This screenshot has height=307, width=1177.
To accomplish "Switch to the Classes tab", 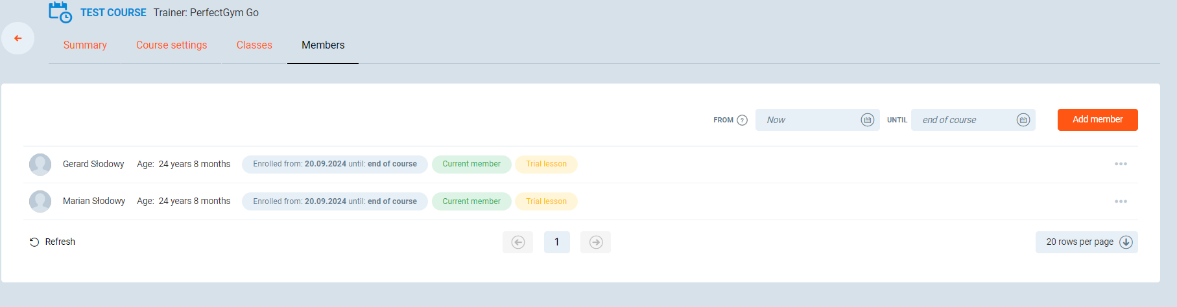I will pyautogui.click(x=254, y=45).
